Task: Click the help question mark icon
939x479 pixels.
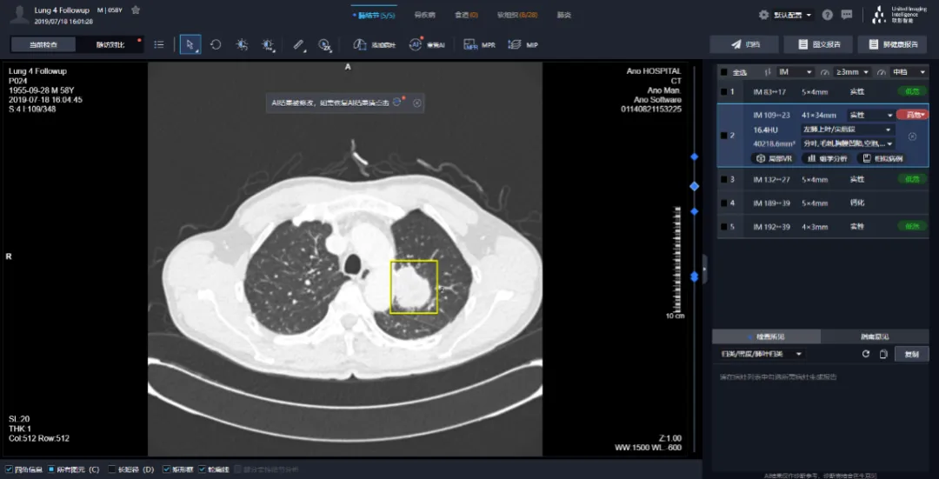Action: pos(827,15)
